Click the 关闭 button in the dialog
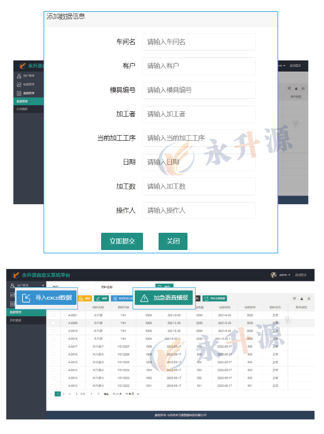Image resolution: width=324 pixels, height=434 pixels. point(173,241)
